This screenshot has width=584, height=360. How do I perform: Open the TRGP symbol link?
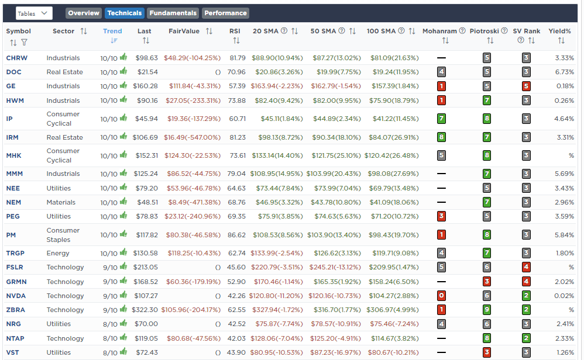point(15,253)
